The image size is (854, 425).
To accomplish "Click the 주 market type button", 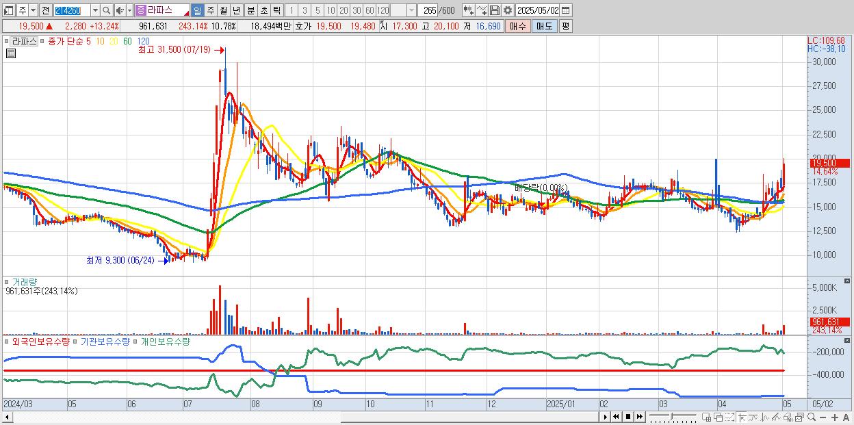I will pyautogui.click(x=22, y=10).
